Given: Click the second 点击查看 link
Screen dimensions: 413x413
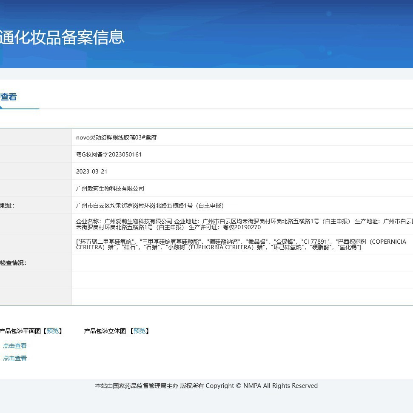Looking at the screenshot, I should click(x=15, y=358).
